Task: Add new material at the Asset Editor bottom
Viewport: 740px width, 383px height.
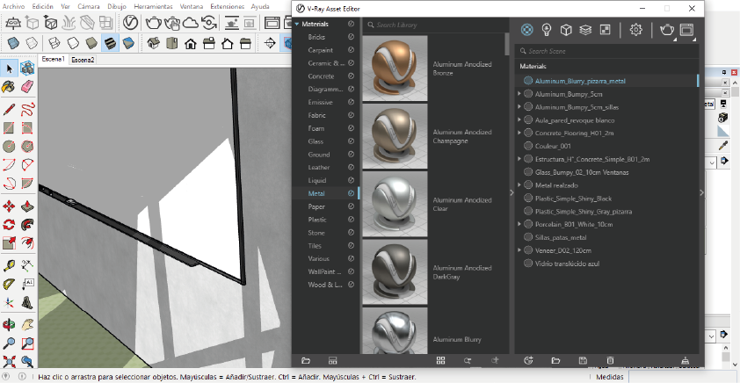Action: 528,361
